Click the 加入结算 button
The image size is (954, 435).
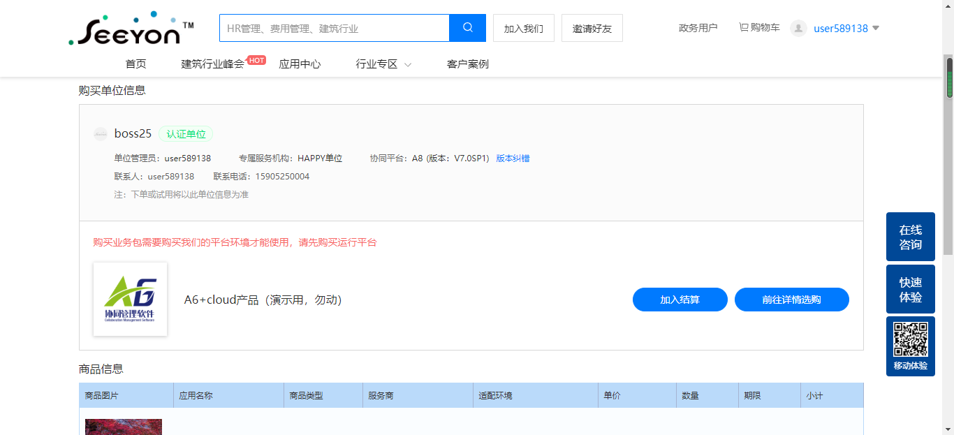click(x=680, y=300)
